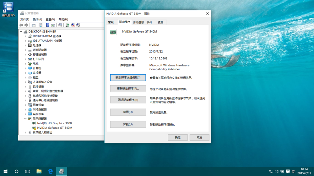
Task: Select the 监视器 tree item
Action: [x=37, y=73]
